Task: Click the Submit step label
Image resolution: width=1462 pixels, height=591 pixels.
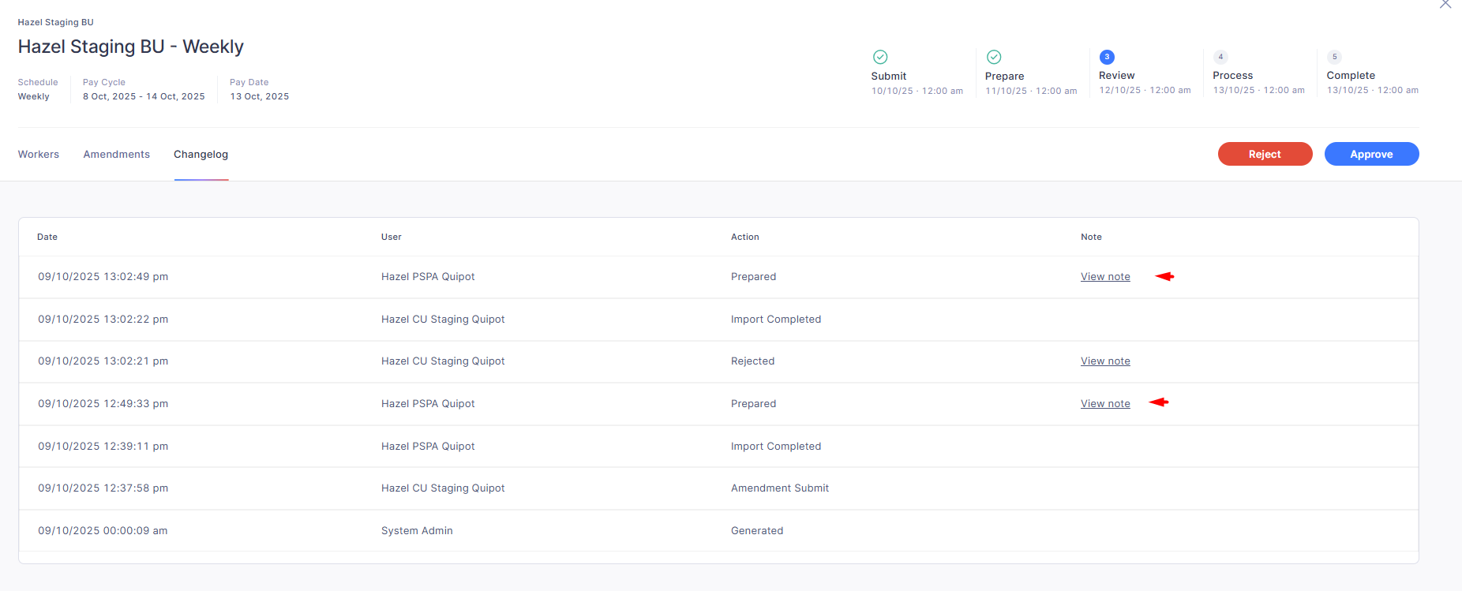Action: pyautogui.click(x=889, y=76)
